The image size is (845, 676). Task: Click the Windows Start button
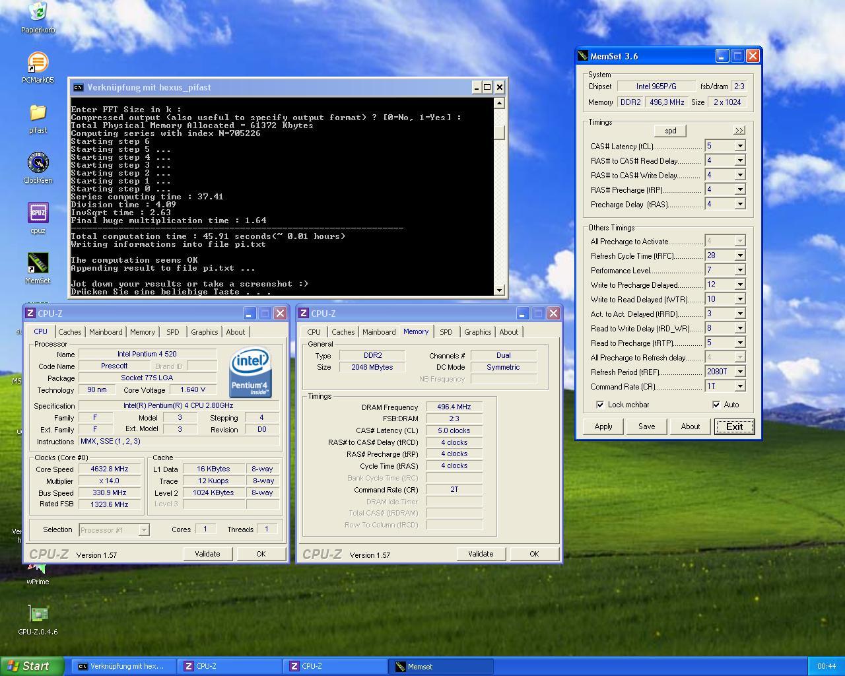32,666
